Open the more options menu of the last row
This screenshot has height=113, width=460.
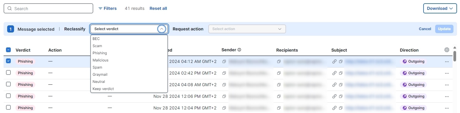point(447,108)
